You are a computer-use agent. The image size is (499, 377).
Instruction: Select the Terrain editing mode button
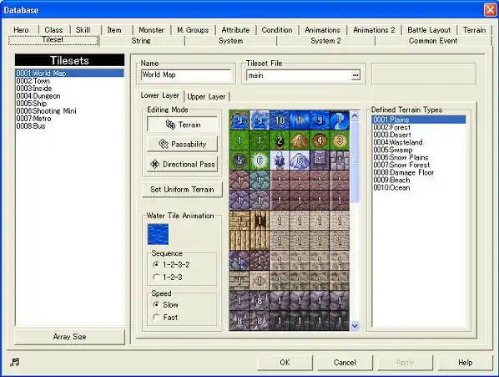click(183, 125)
